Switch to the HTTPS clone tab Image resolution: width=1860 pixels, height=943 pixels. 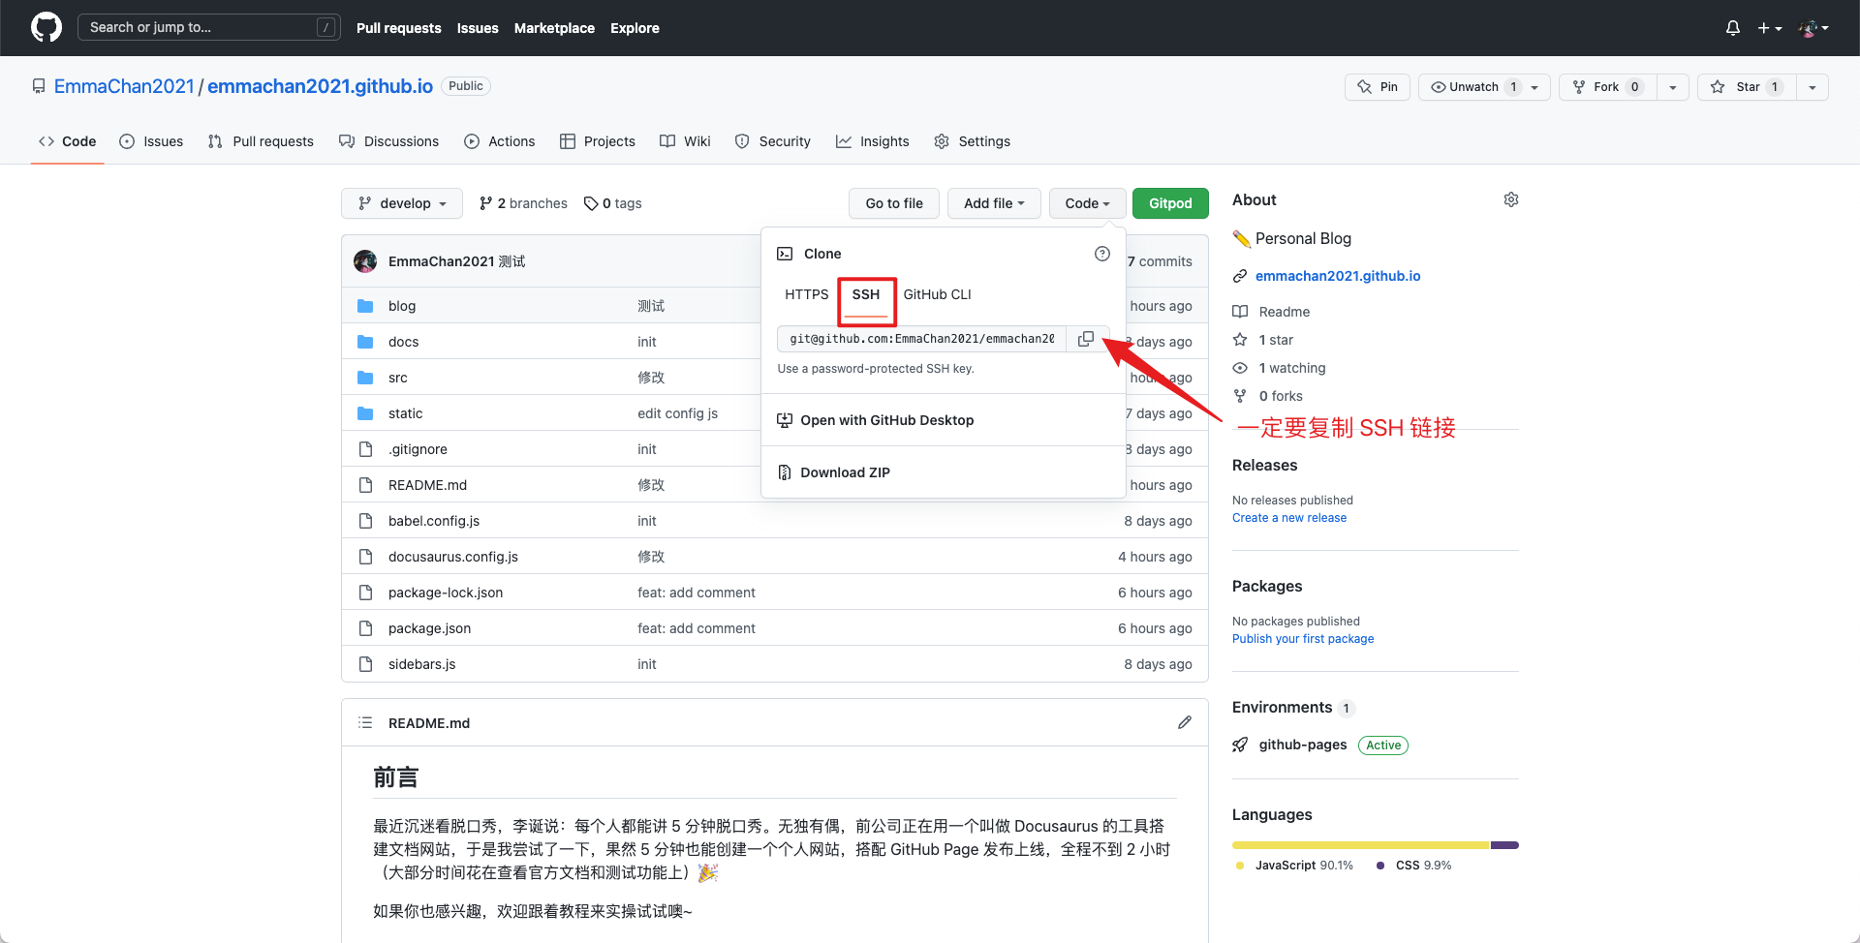[x=807, y=294]
